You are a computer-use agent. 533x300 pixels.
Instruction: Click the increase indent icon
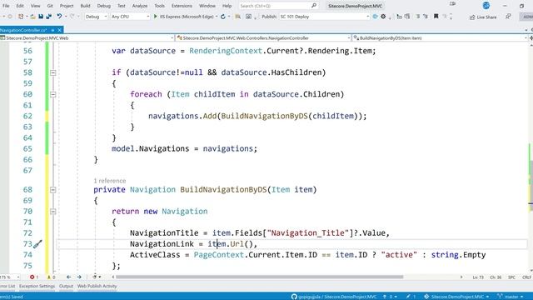pyautogui.click(x=407, y=17)
